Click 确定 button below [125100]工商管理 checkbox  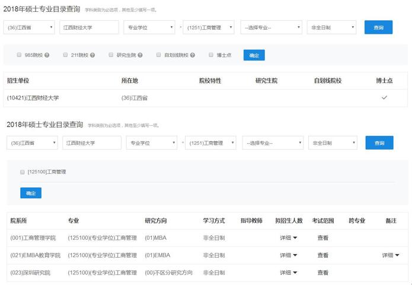click(x=31, y=193)
